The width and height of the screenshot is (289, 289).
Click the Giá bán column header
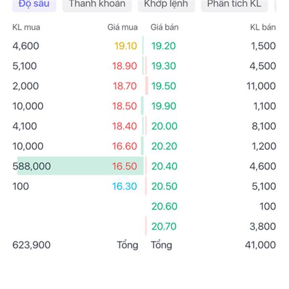click(x=165, y=27)
